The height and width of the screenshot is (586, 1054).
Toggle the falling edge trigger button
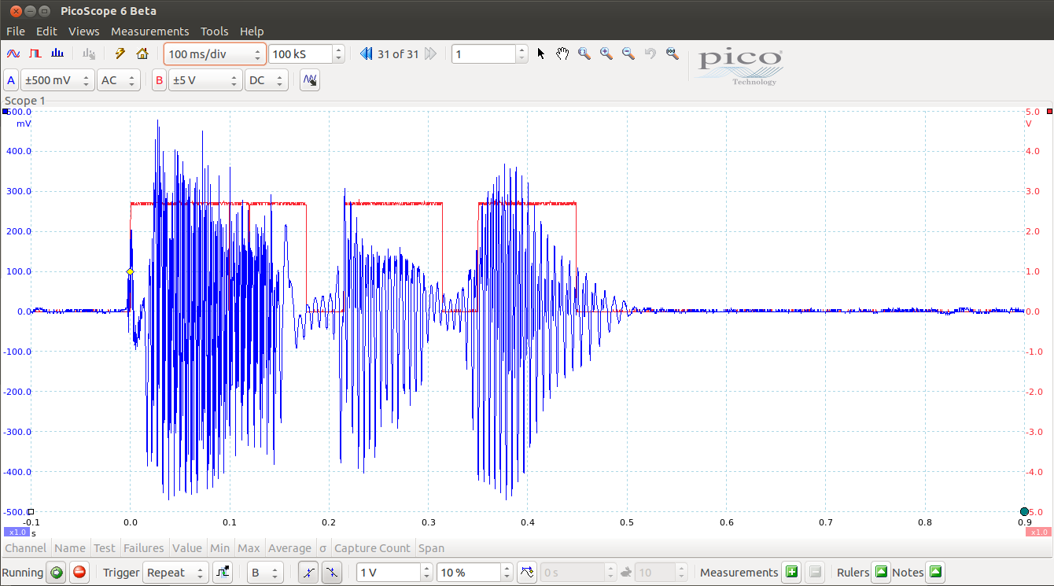click(x=332, y=573)
